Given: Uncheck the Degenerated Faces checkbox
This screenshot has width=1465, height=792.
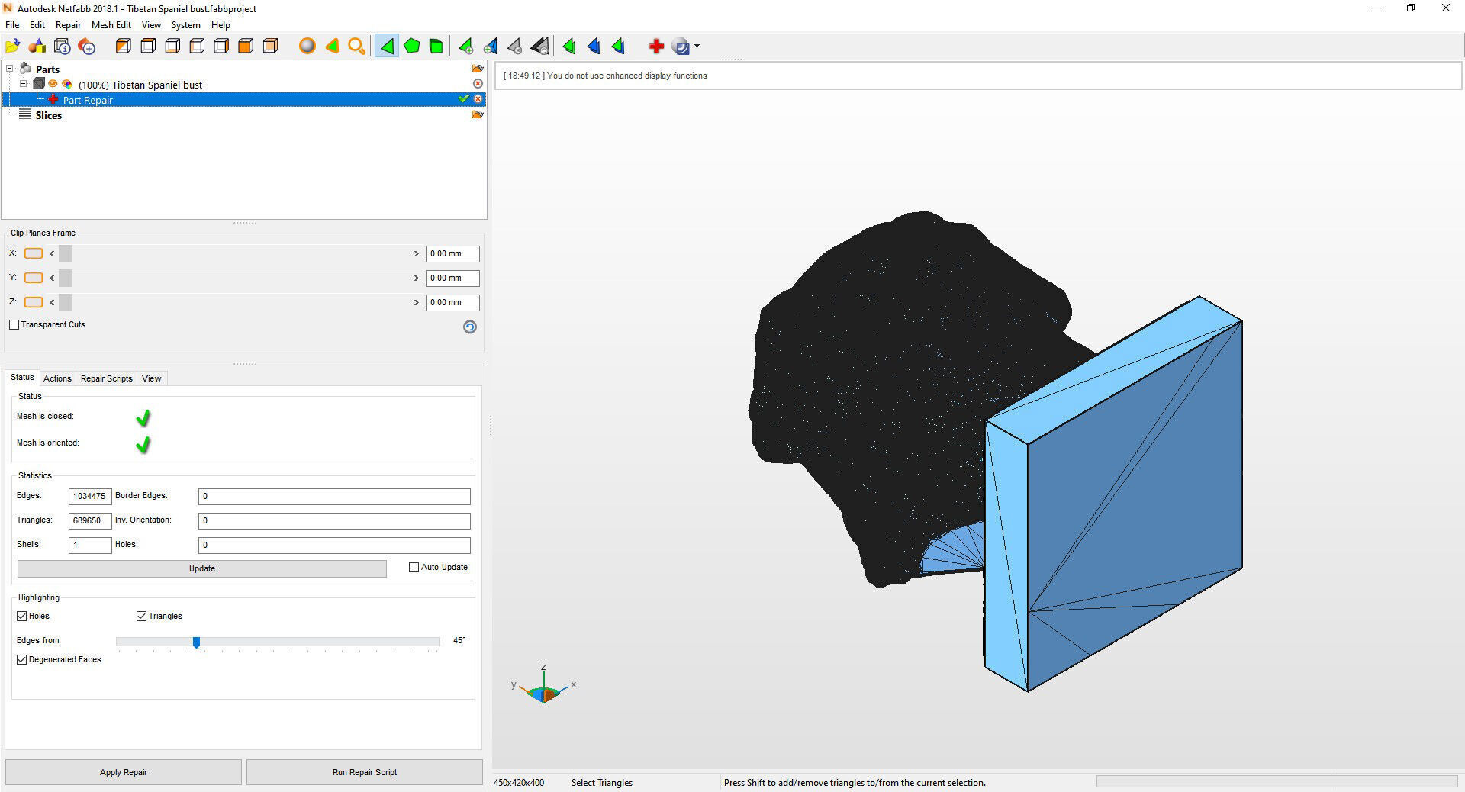Looking at the screenshot, I should [22, 659].
